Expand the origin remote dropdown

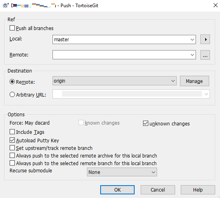click(x=115, y=81)
